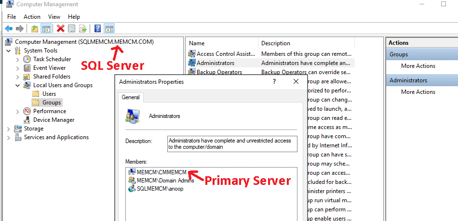Select the Administrators row in groups list

pos(271,63)
